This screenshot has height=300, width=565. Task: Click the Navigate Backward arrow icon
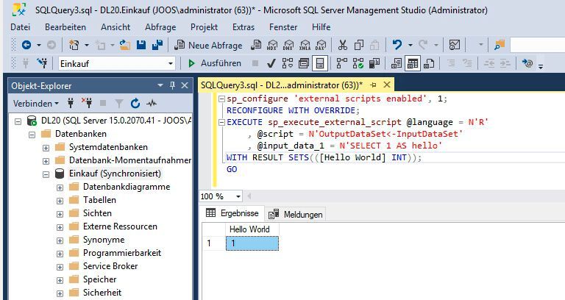point(26,45)
